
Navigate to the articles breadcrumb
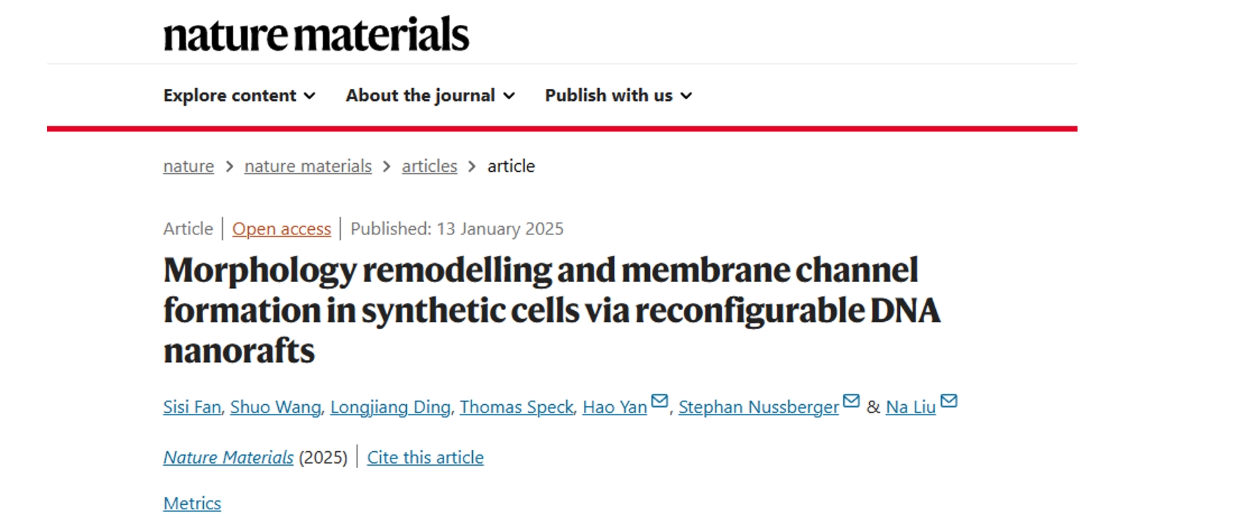(430, 166)
